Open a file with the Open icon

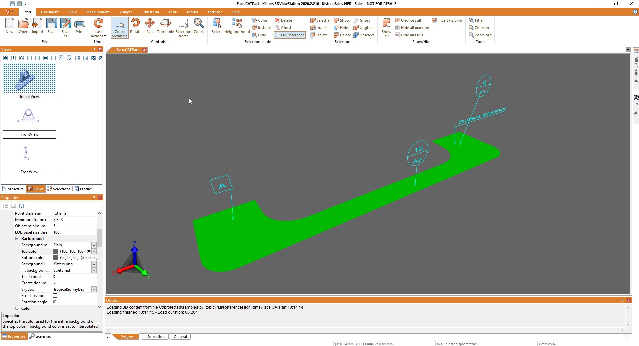click(23, 26)
